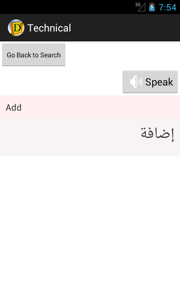Tap dark action bar space right of Technical

click(125, 28)
